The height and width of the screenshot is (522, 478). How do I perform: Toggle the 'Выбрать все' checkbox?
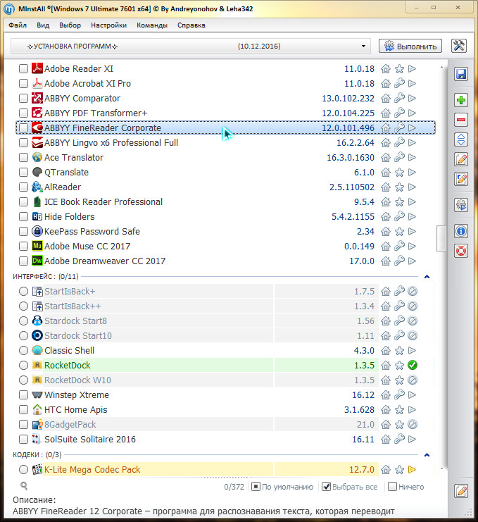[327, 487]
